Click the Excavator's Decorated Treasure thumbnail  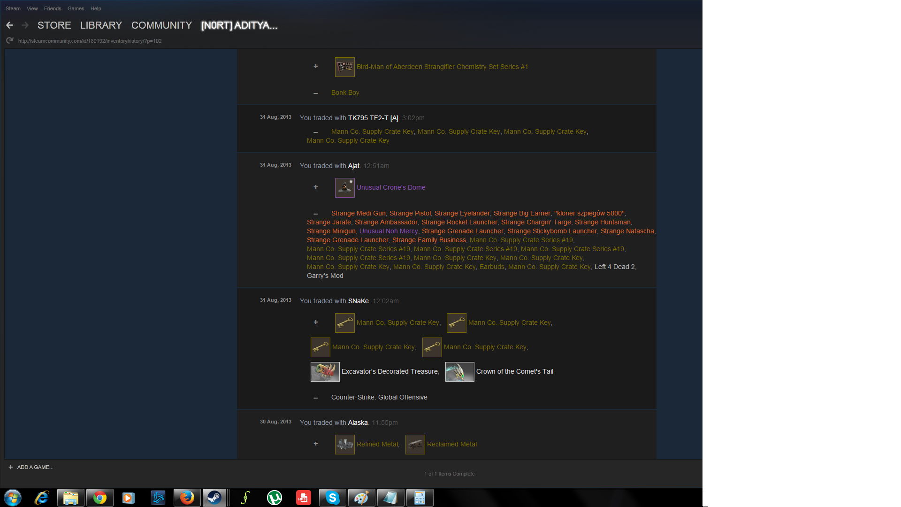325,372
